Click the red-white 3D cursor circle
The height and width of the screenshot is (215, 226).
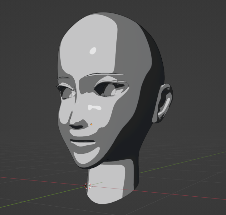pyautogui.click(x=88, y=186)
